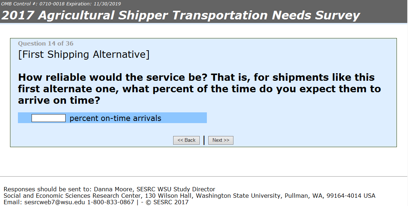Click the 'arrive on time?' question line

click(x=59, y=101)
